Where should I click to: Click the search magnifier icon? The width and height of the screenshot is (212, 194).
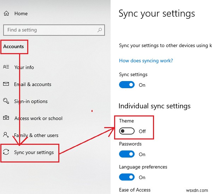[x=100, y=30]
